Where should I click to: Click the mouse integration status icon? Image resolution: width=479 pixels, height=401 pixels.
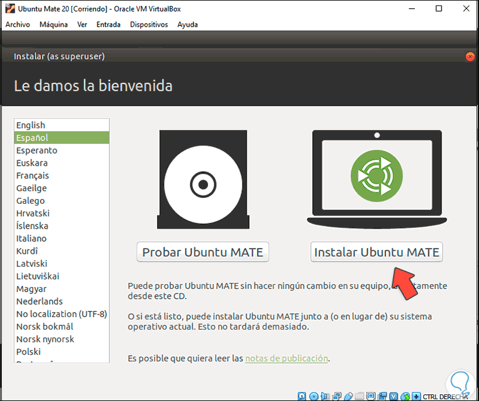coord(405,396)
